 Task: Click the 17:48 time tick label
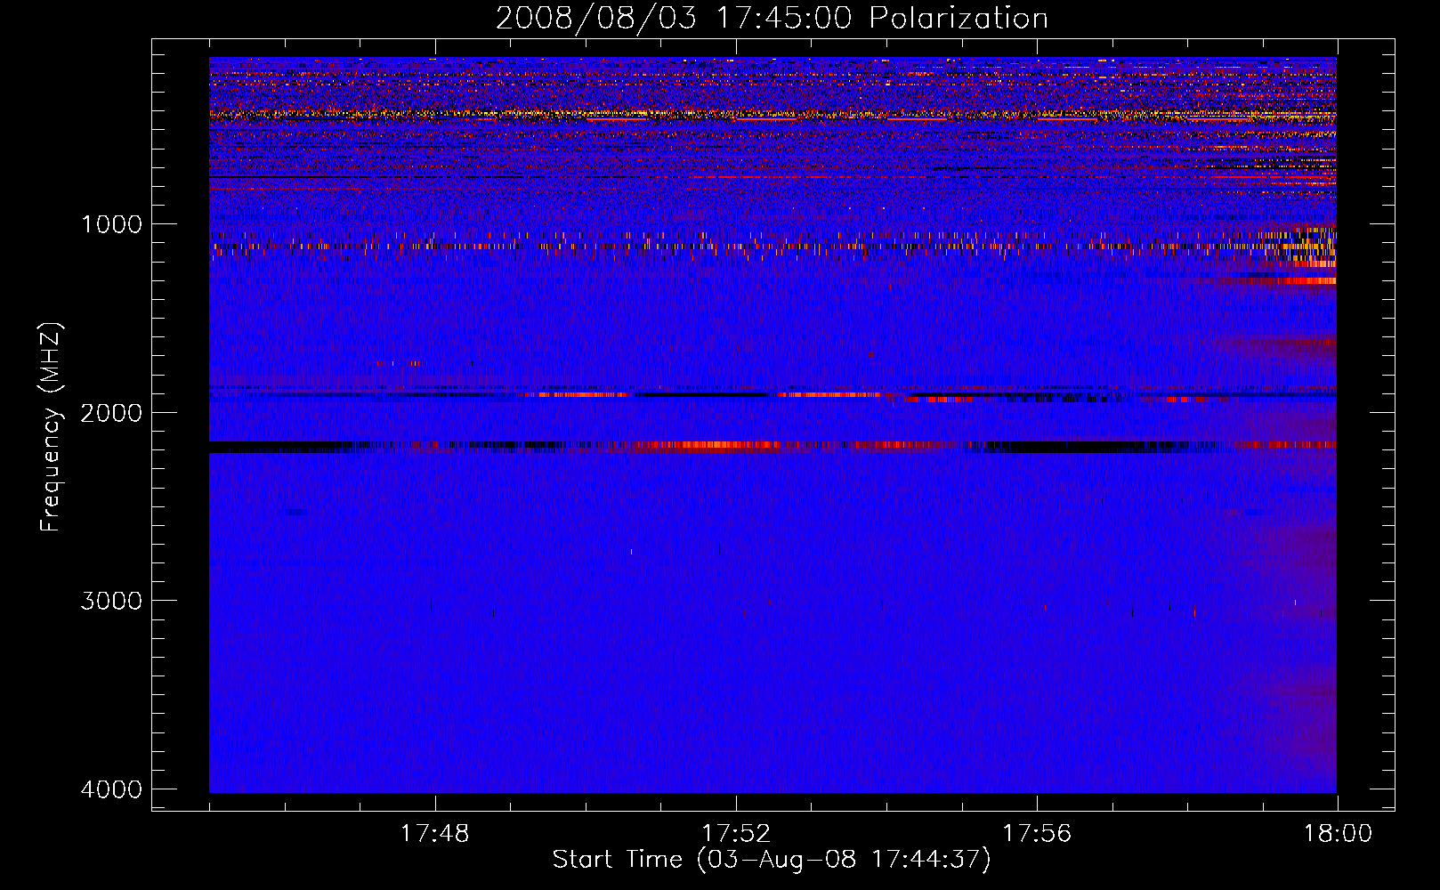pos(435,834)
